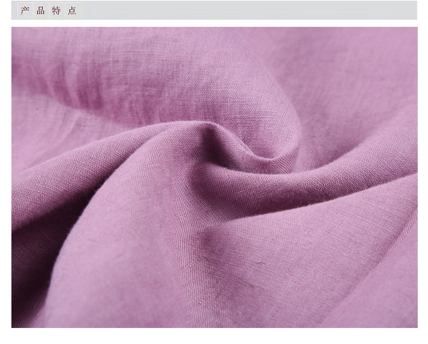Open the purple linen fabric product image

[214, 177]
